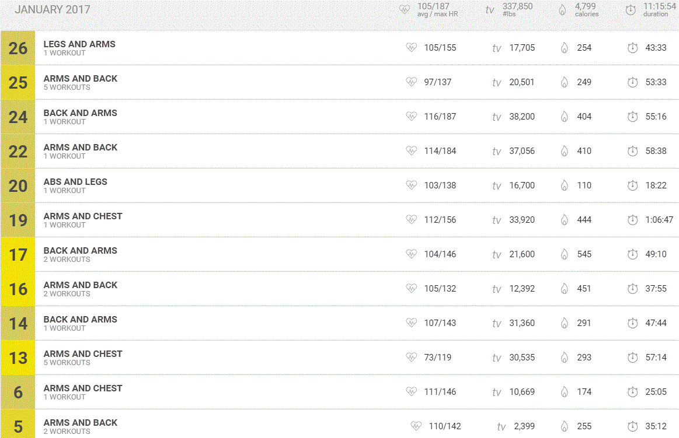Click the tv volume icon beside 38,200
This screenshot has height=438, width=679.
coord(496,117)
